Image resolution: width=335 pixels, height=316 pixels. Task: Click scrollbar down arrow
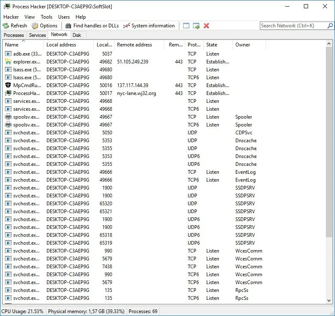point(329,301)
